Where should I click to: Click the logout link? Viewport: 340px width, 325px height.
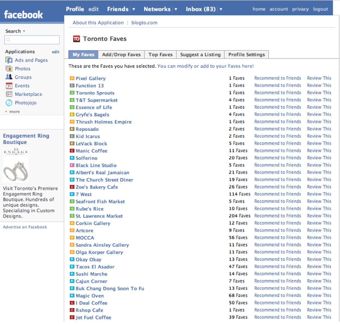[x=320, y=9]
